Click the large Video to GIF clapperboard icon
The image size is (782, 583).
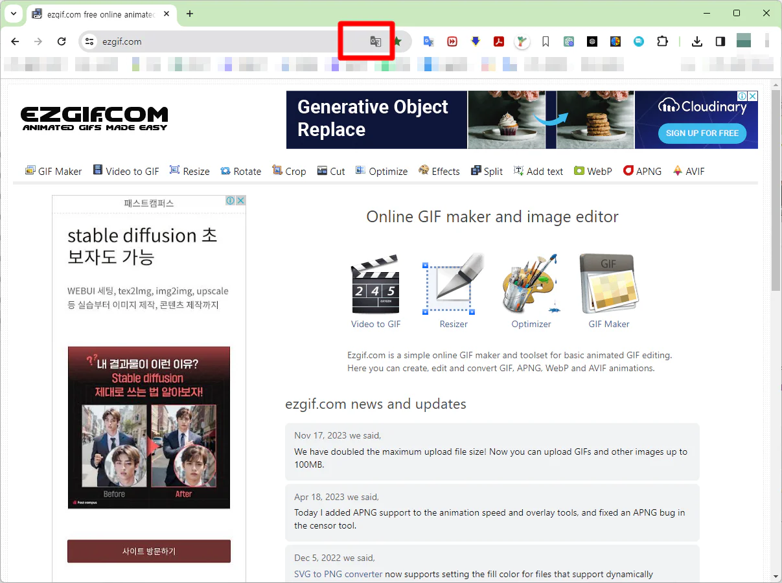coord(375,284)
